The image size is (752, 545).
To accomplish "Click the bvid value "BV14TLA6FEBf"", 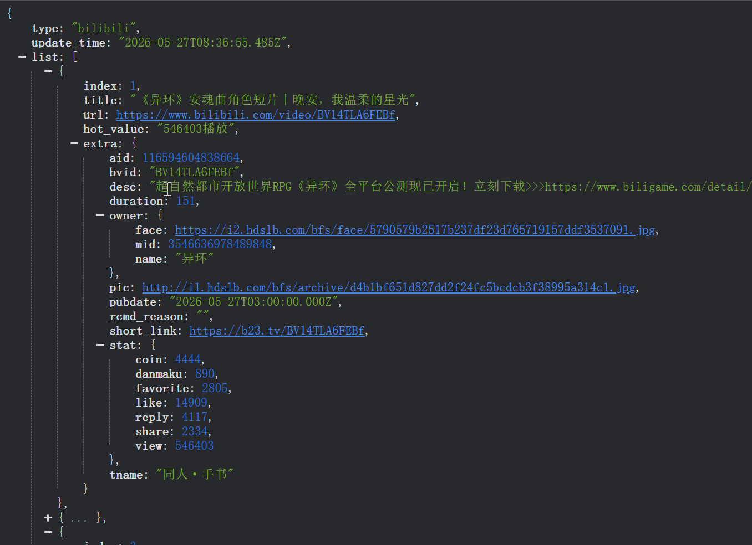I will click(195, 172).
